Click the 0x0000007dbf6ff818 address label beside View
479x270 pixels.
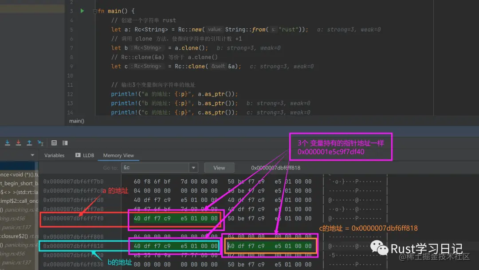pos(275,168)
